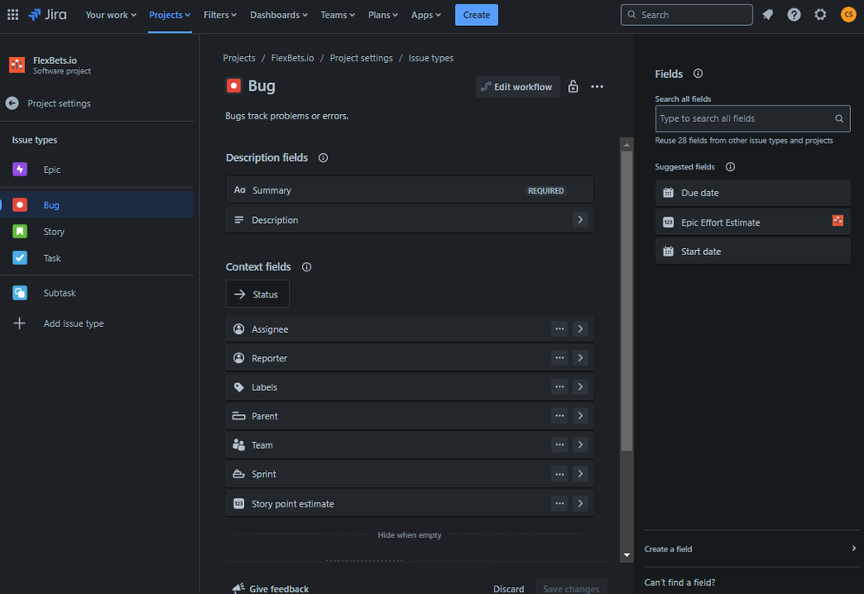Click the Status context field
Viewport: 864px width, 594px height.
point(258,294)
